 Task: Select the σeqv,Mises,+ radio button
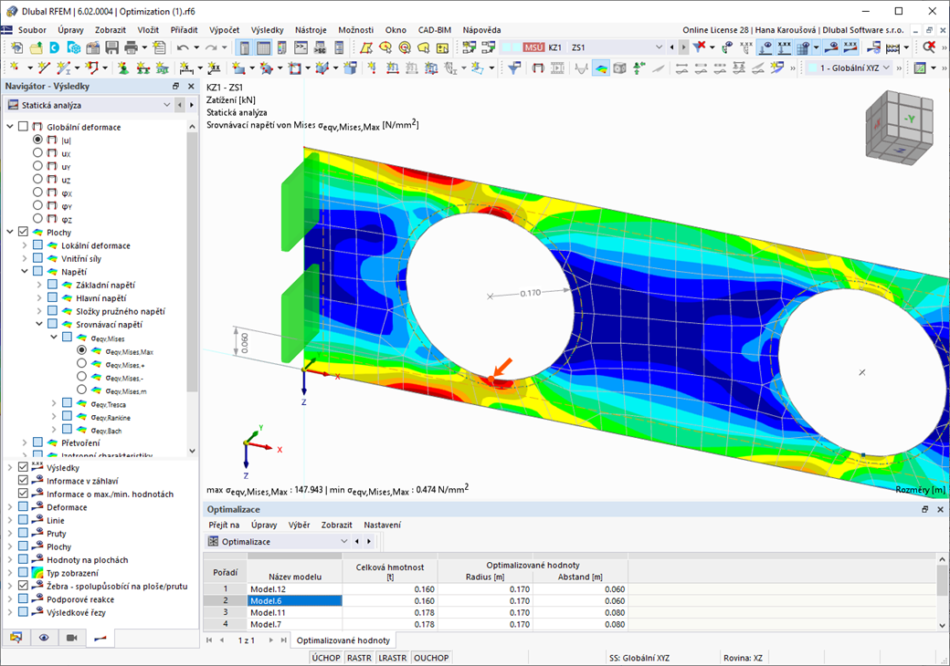[81, 363]
